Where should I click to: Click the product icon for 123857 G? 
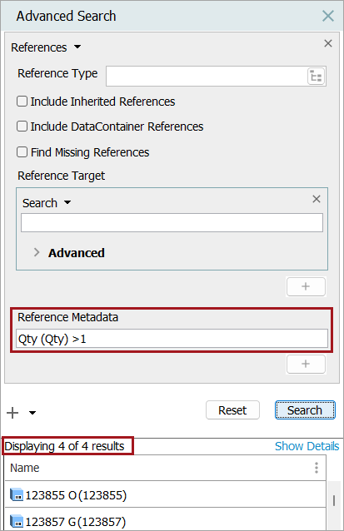pos(17,521)
